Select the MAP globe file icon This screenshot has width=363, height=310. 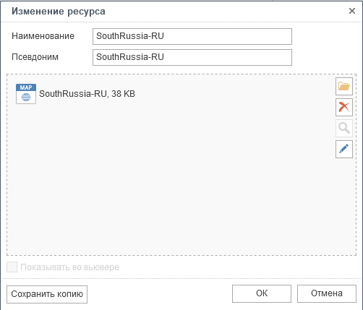26,94
